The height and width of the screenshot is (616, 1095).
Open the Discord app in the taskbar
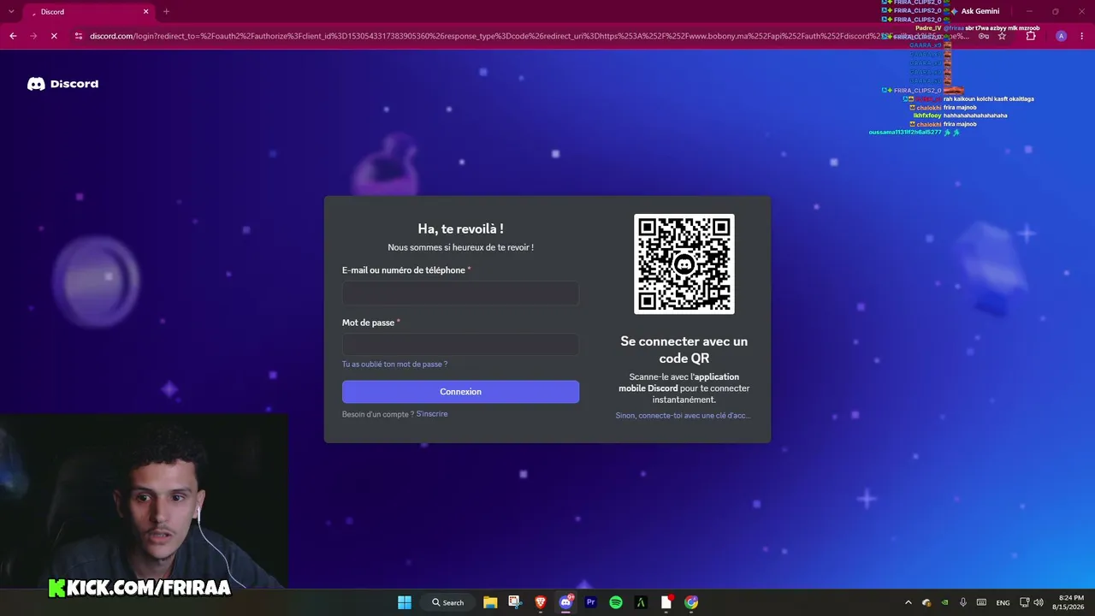(x=565, y=602)
